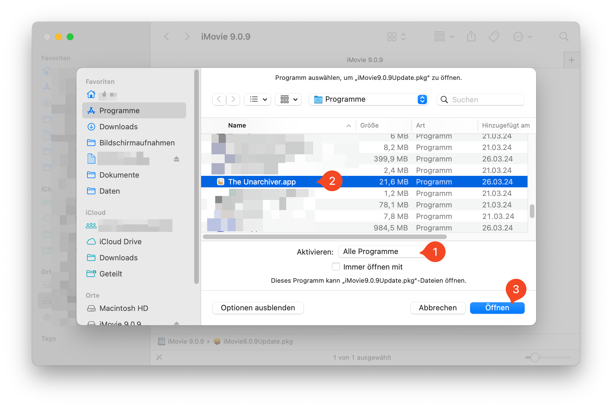Image resolution: width=612 pixels, height=408 pixels.
Task: Open the list view options dropdown
Action: 258,99
